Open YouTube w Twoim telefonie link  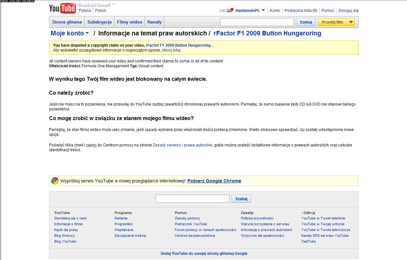(x=323, y=218)
